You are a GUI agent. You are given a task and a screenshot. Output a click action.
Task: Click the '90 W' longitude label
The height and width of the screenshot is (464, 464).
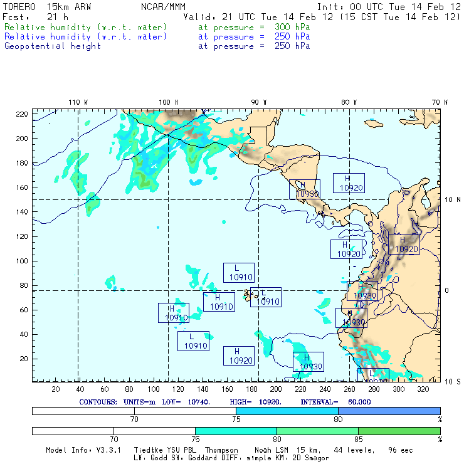(258, 102)
